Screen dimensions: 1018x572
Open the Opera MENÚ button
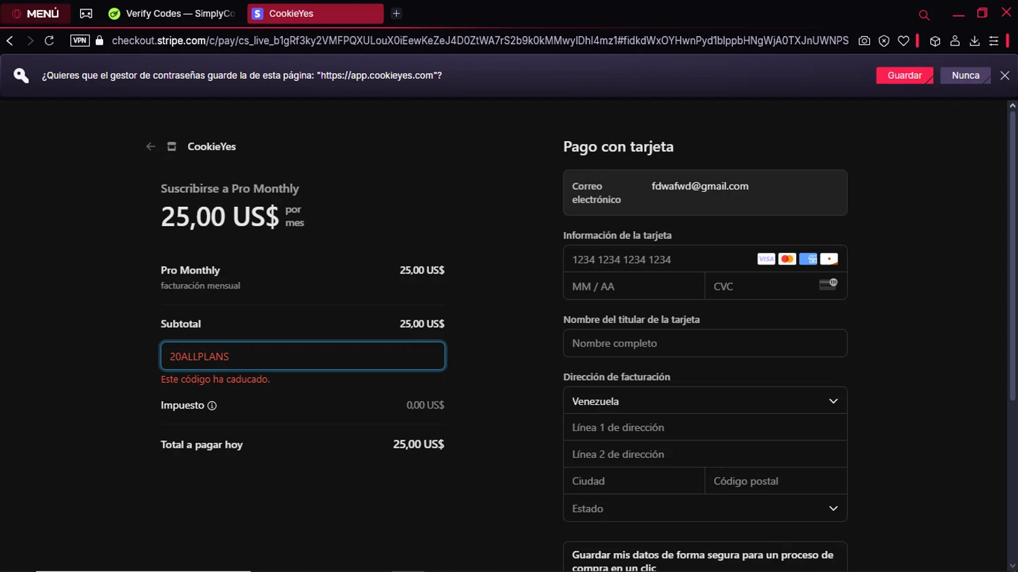pos(35,14)
